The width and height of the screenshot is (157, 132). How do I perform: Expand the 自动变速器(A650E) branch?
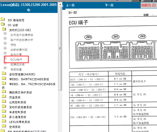tap(22, 74)
